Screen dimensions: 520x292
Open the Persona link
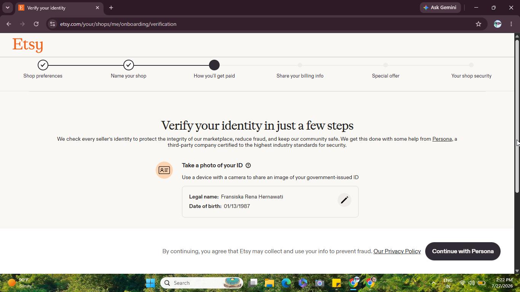pyautogui.click(x=442, y=139)
